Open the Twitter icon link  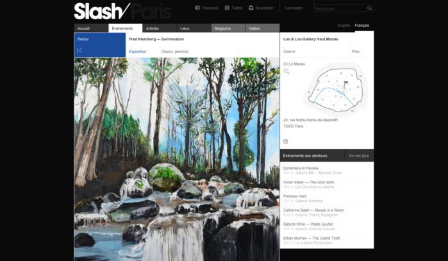(x=227, y=8)
